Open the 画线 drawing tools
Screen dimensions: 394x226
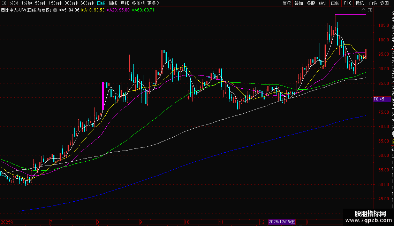click(335, 3)
